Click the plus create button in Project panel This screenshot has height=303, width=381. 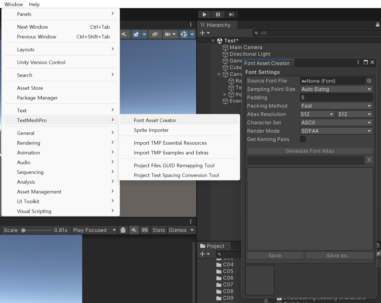coord(205,254)
